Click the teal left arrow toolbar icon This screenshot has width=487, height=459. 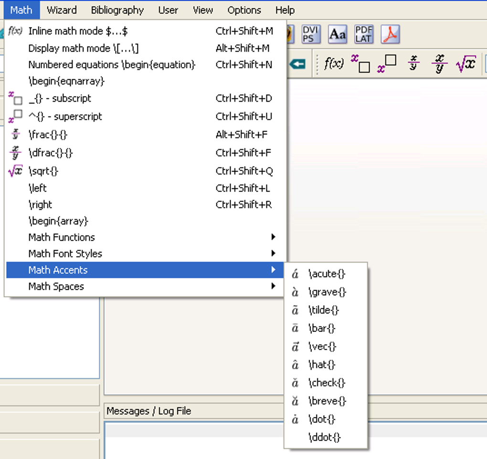click(x=297, y=64)
